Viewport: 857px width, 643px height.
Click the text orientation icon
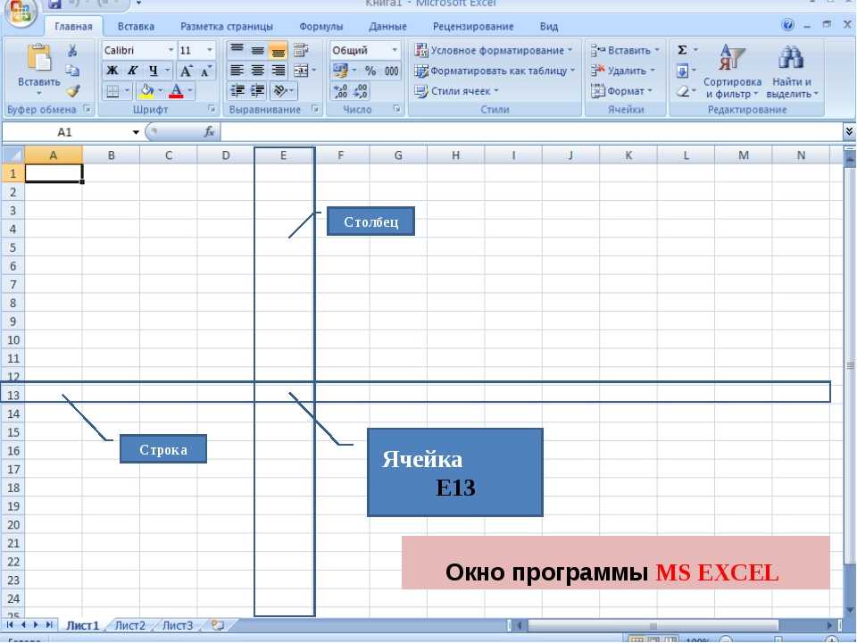[x=279, y=91]
